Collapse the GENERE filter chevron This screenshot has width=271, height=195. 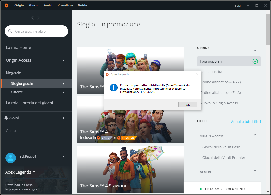tap(255, 171)
